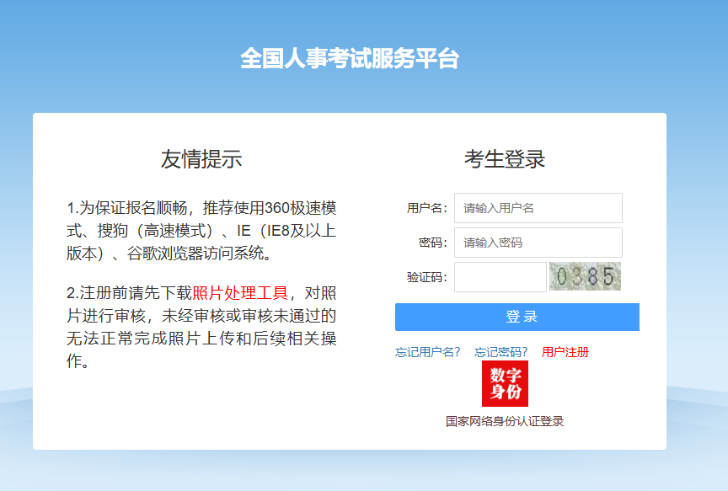
Task: Click the tip paragraph beginning 1.为保证报名顺畅
Action: (201, 231)
